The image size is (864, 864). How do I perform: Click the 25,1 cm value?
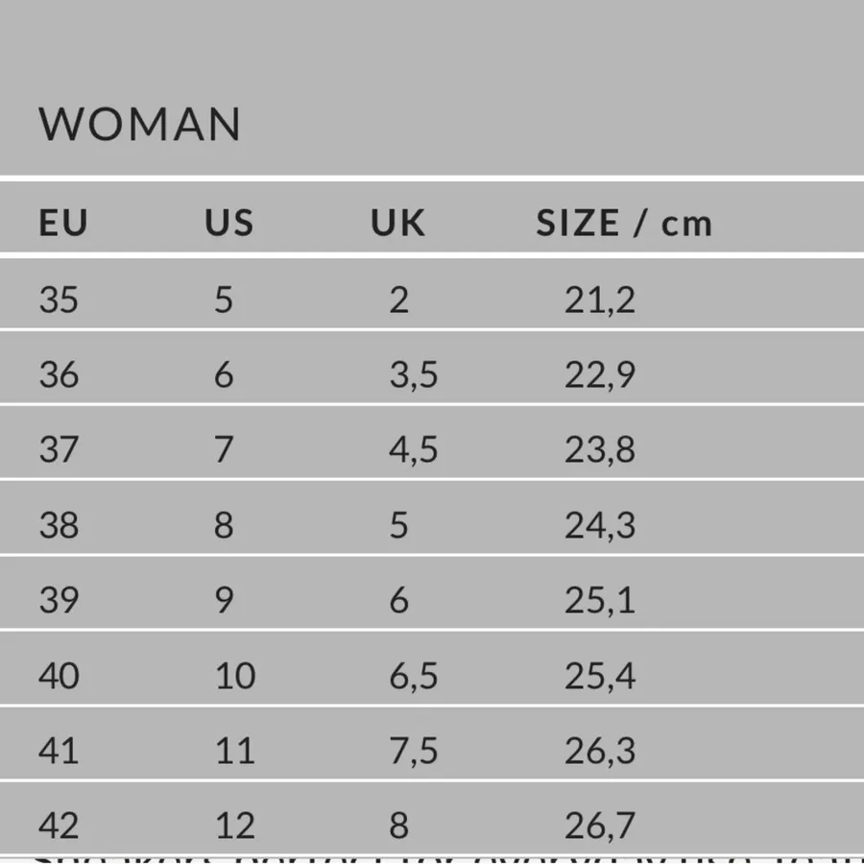pos(600,599)
